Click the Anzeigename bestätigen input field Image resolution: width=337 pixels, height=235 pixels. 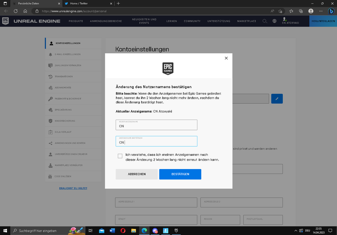point(156,141)
